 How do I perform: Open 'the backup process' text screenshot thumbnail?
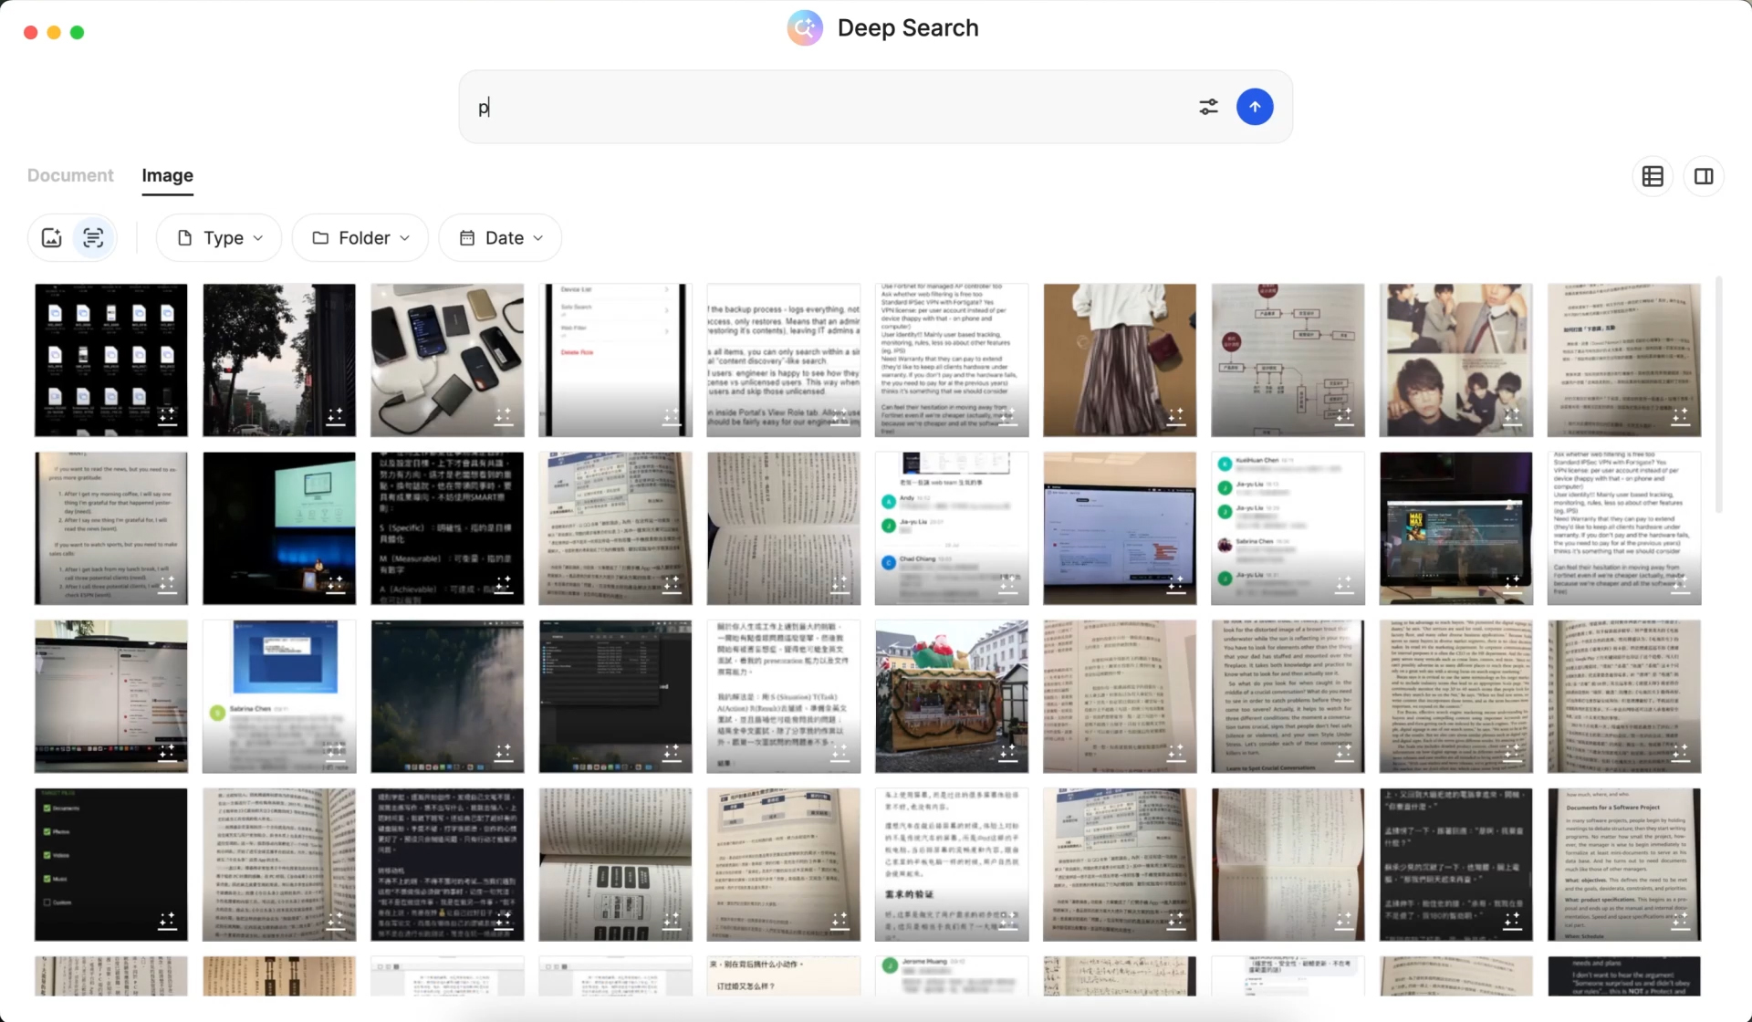(x=783, y=360)
